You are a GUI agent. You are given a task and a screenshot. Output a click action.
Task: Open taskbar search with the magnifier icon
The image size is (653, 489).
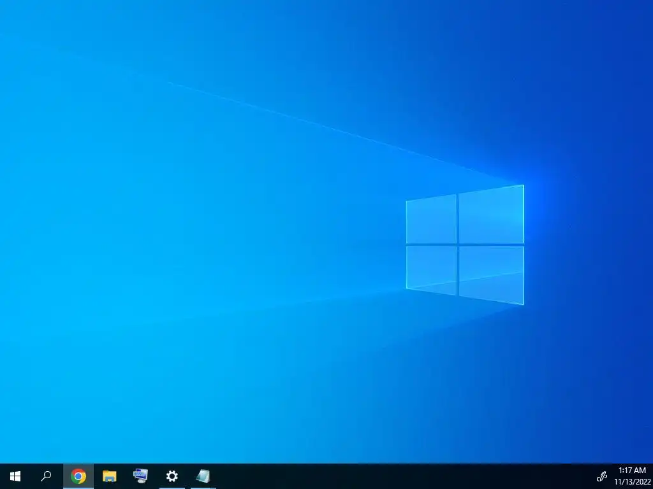(46, 476)
